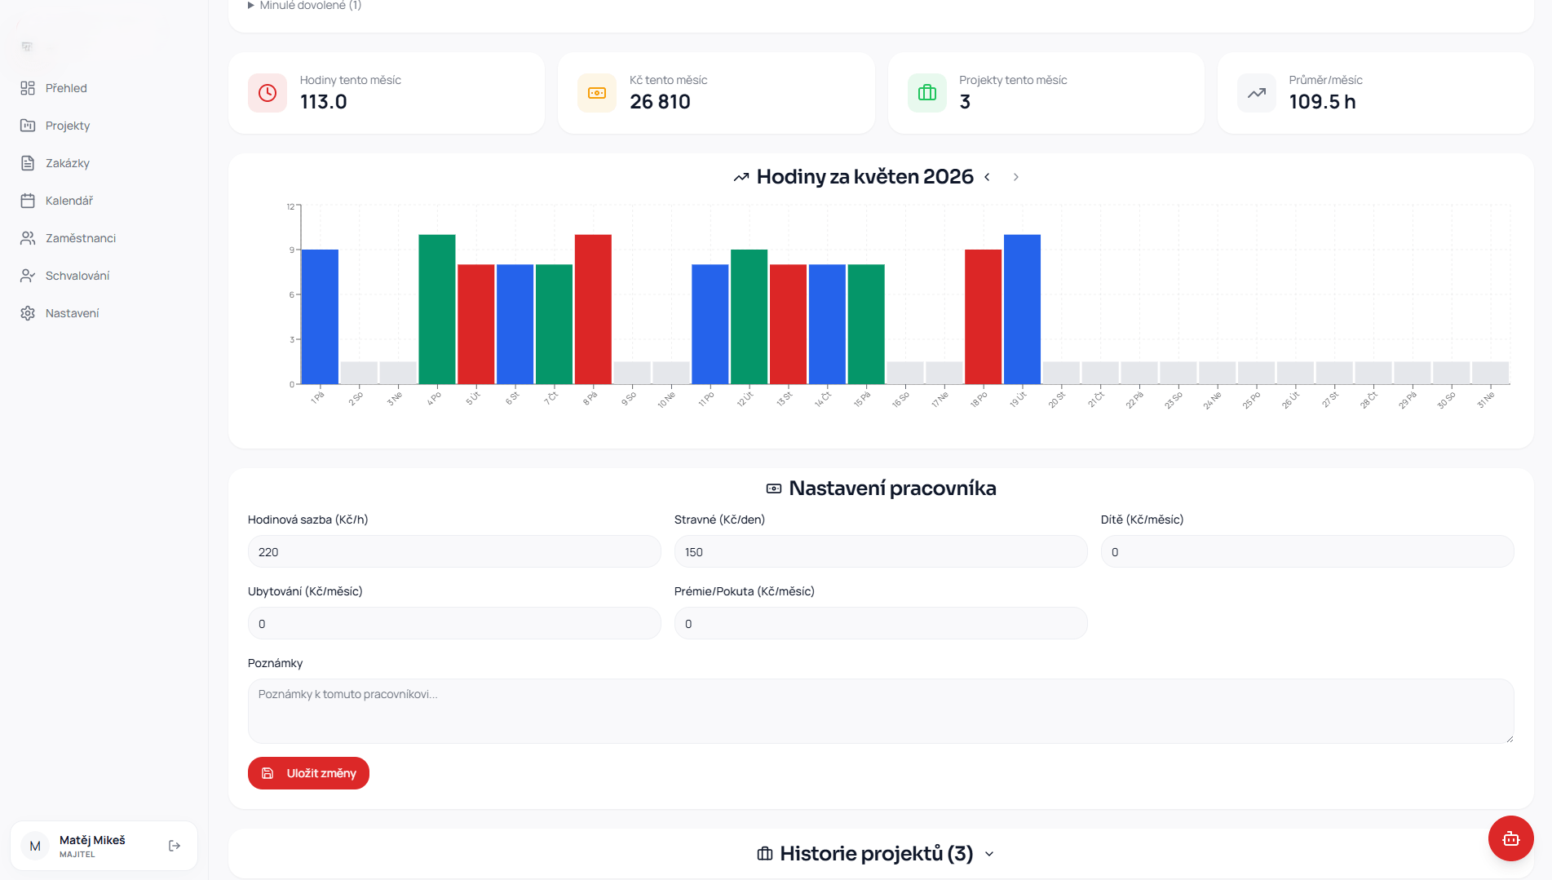Click the red bar for 8 Pá
The height and width of the screenshot is (880, 1552).
coord(593,309)
